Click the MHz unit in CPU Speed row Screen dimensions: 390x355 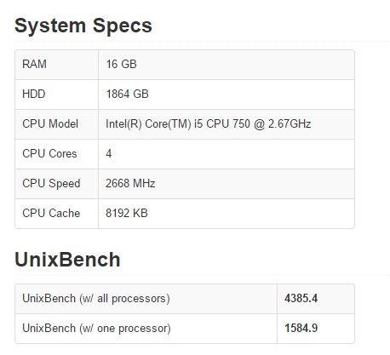pyautogui.click(x=144, y=183)
